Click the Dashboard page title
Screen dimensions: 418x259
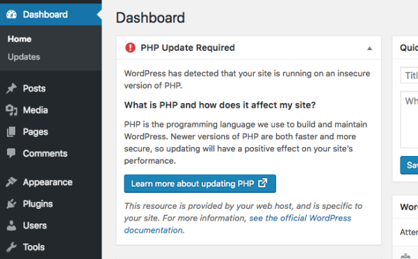(x=150, y=18)
